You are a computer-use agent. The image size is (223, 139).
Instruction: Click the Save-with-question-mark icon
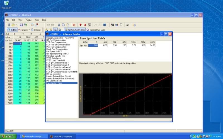[26, 25]
